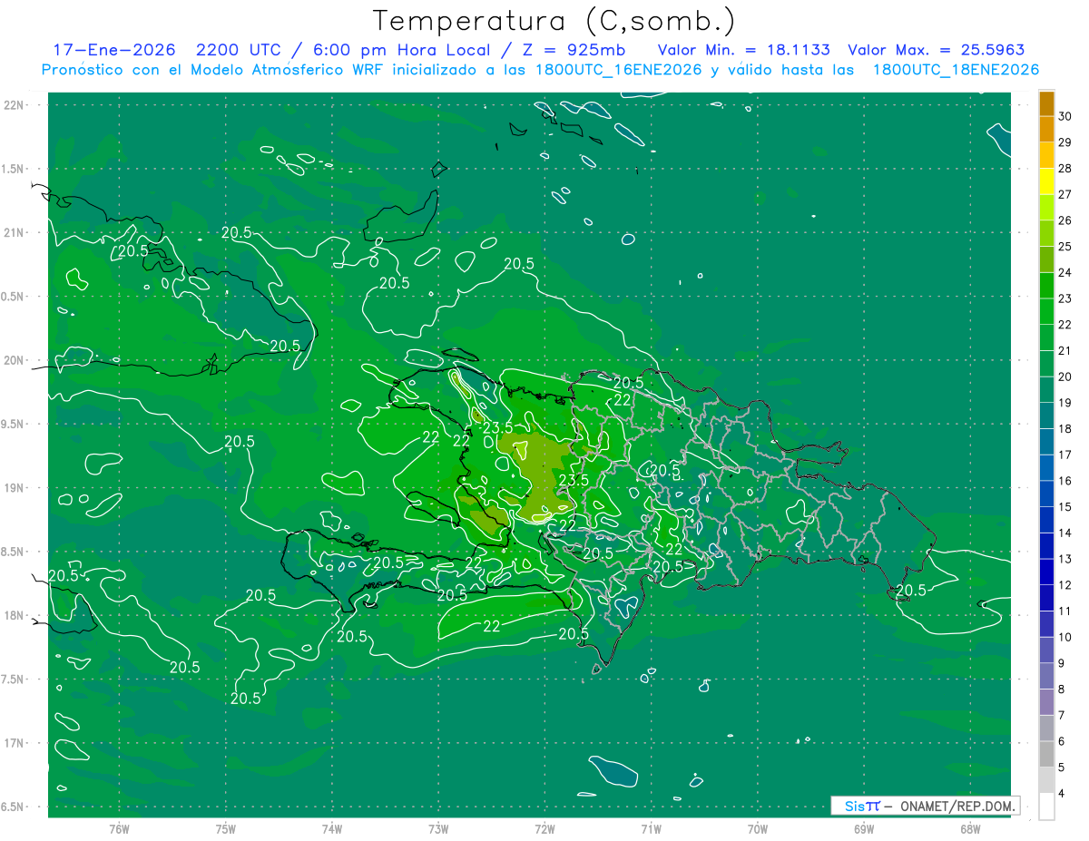Screen dimensions: 1089x841
Task: Click the 21N latitude axis label
Action: pos(15,232)
